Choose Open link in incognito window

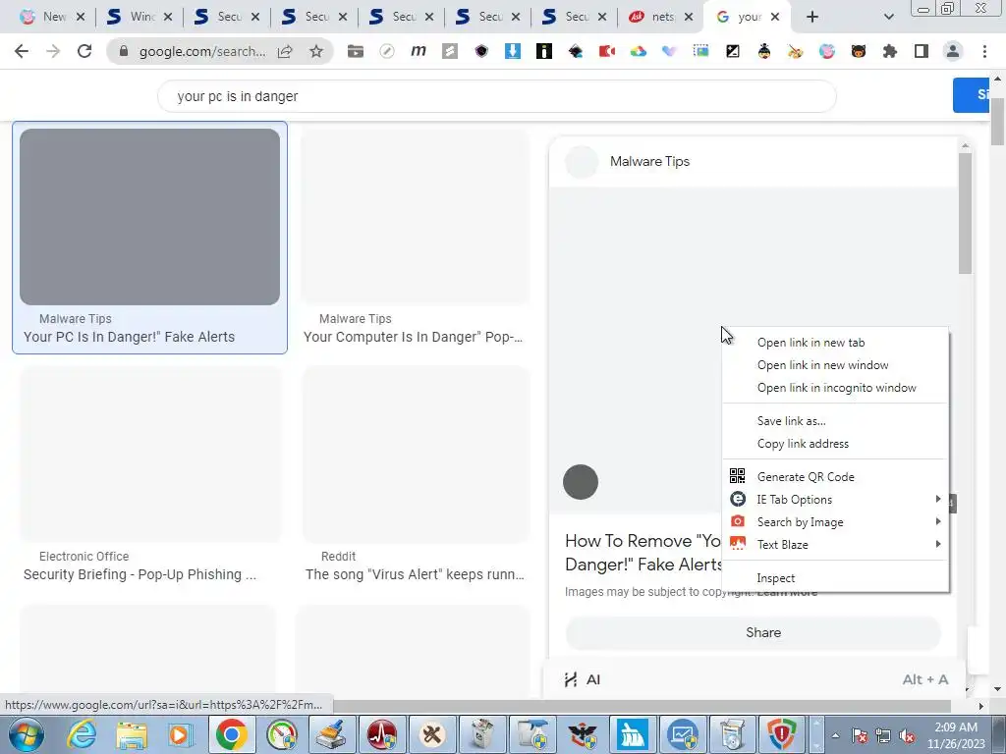835,387
